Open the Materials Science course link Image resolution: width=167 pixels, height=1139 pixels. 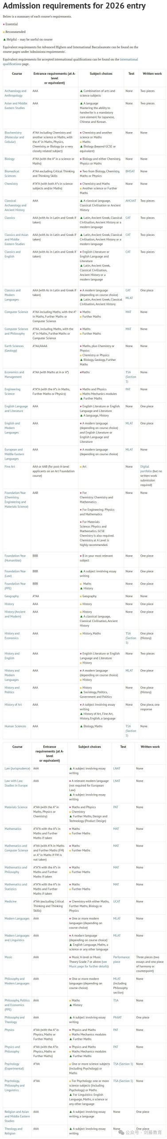coord(16,807)
